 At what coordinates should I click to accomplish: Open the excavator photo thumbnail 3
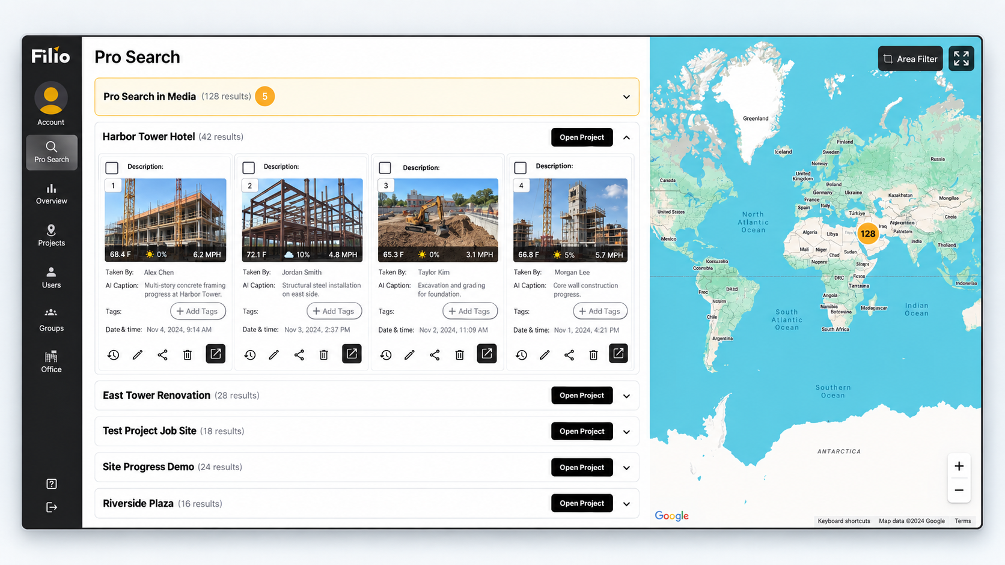(438, 220)
